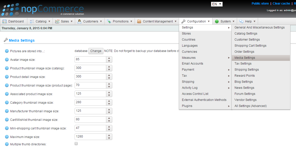Expand the Customers menu arrow
Screen dimensions: 296x166
click(x=101, y=21)
